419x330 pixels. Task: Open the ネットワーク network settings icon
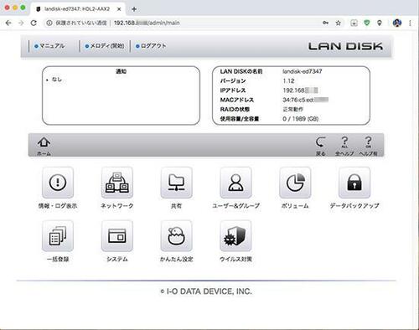pos(117,183)
